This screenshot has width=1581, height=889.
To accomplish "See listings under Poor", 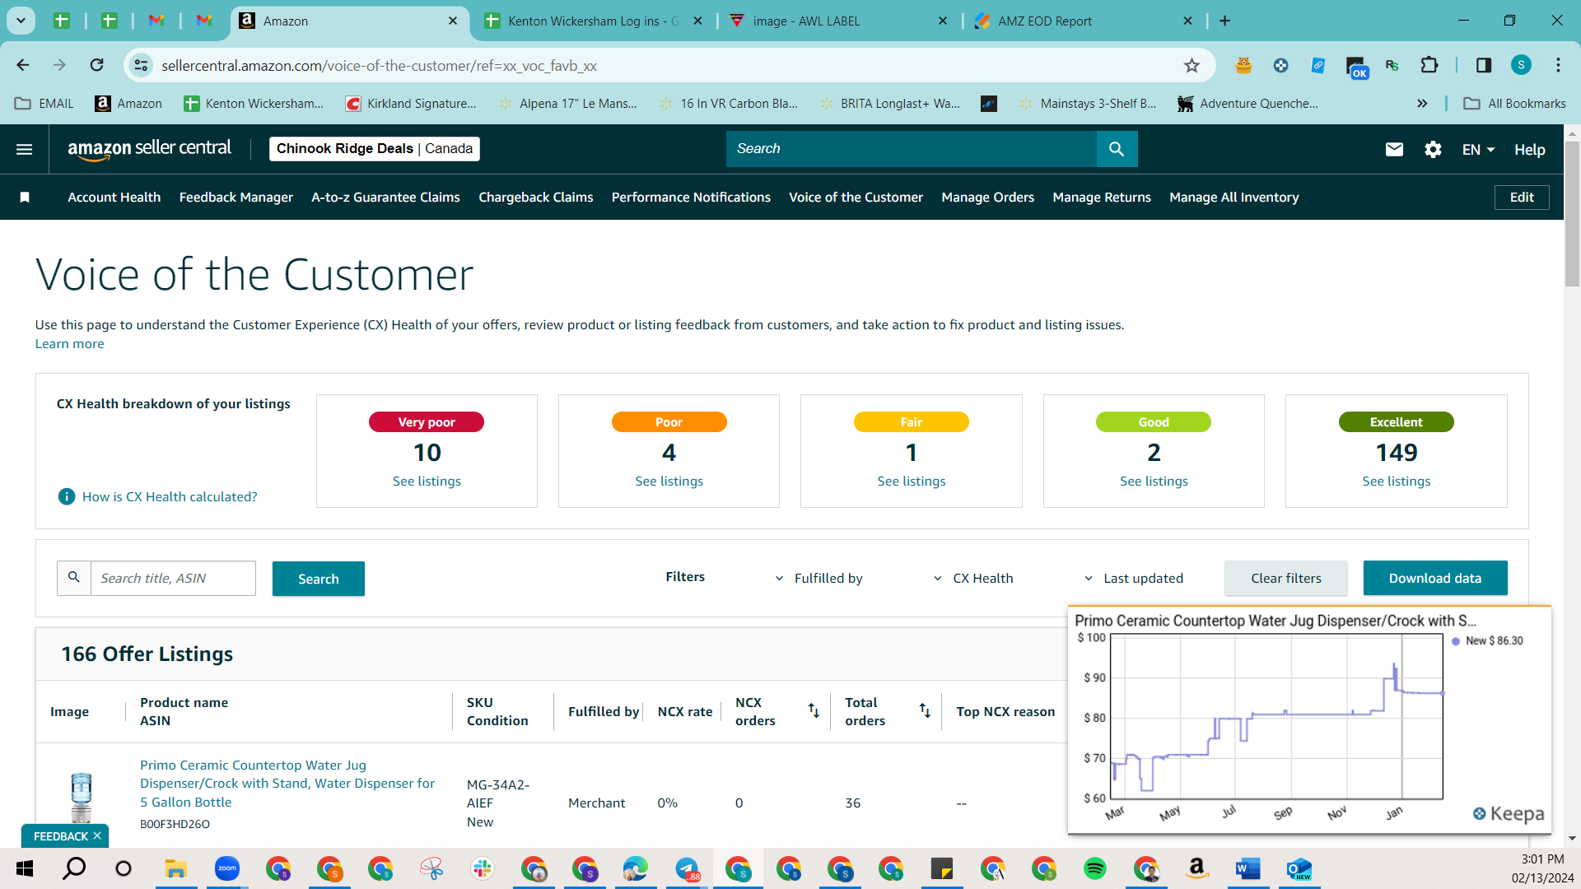I will tap(669, 482).
